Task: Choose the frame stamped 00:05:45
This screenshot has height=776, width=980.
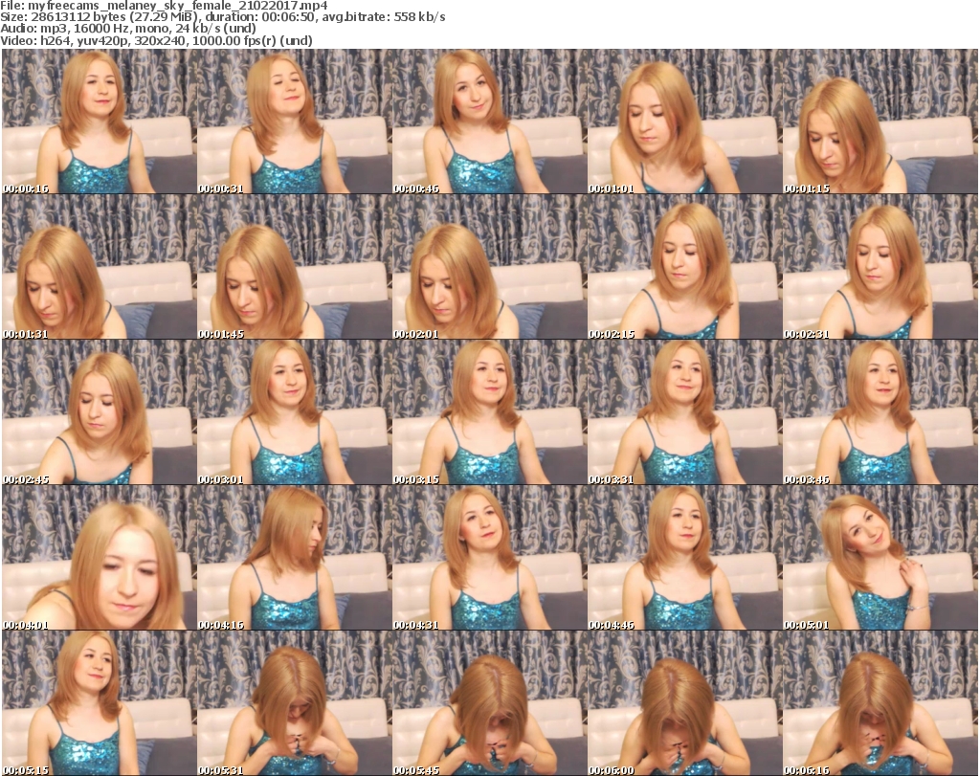Action: point(489,703)
